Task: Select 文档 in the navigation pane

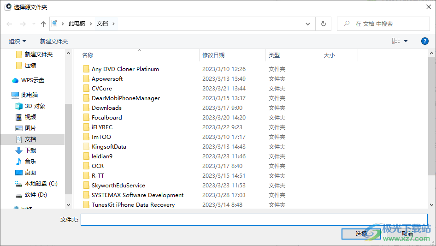Action: click(32, 139)
